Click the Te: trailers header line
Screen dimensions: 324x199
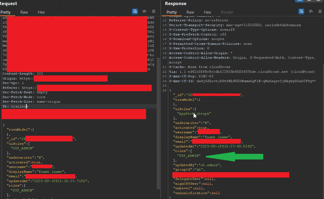pos(15,106)
